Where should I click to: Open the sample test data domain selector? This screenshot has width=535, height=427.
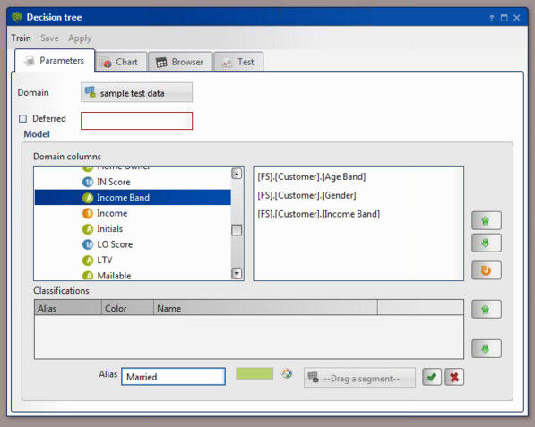136,92
